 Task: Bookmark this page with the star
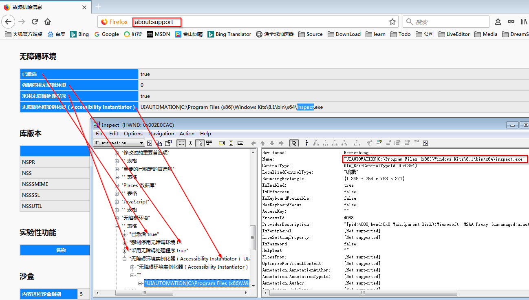392,22
